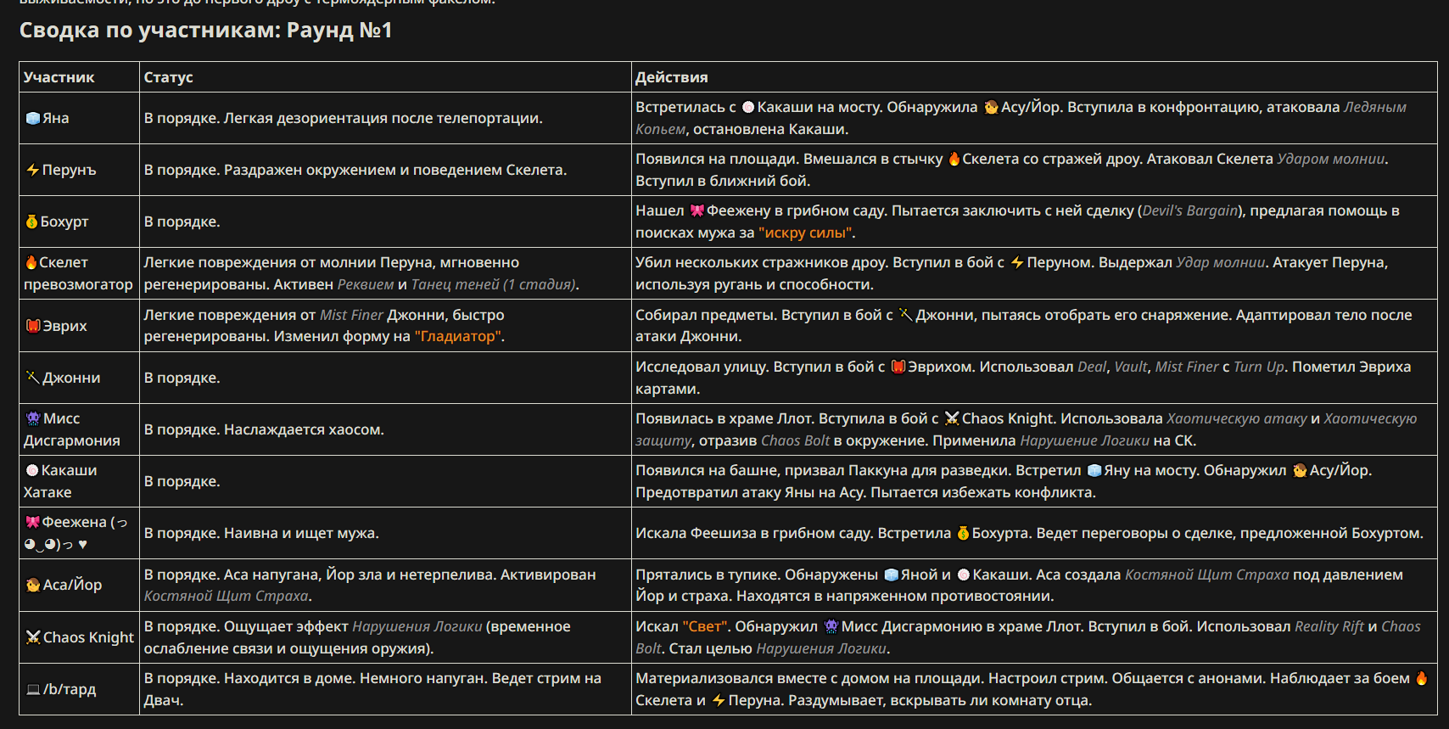Screen dimensions: 1449x729
Task: Click the orange text "Гладиатор"
Action: [459, 336]
